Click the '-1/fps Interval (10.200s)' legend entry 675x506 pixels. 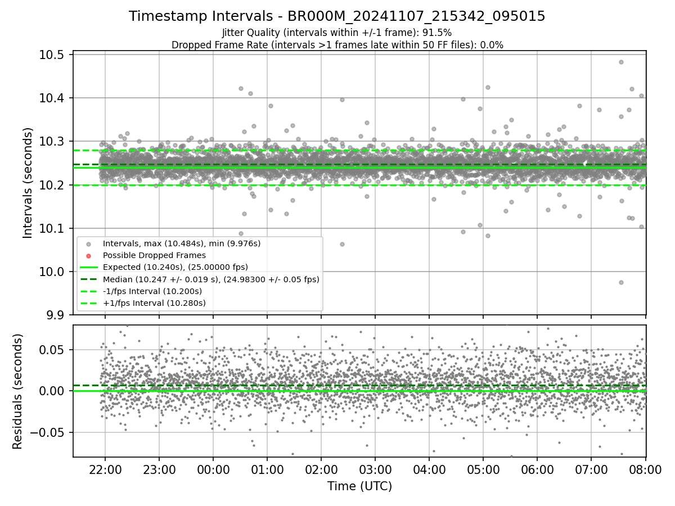152,291
